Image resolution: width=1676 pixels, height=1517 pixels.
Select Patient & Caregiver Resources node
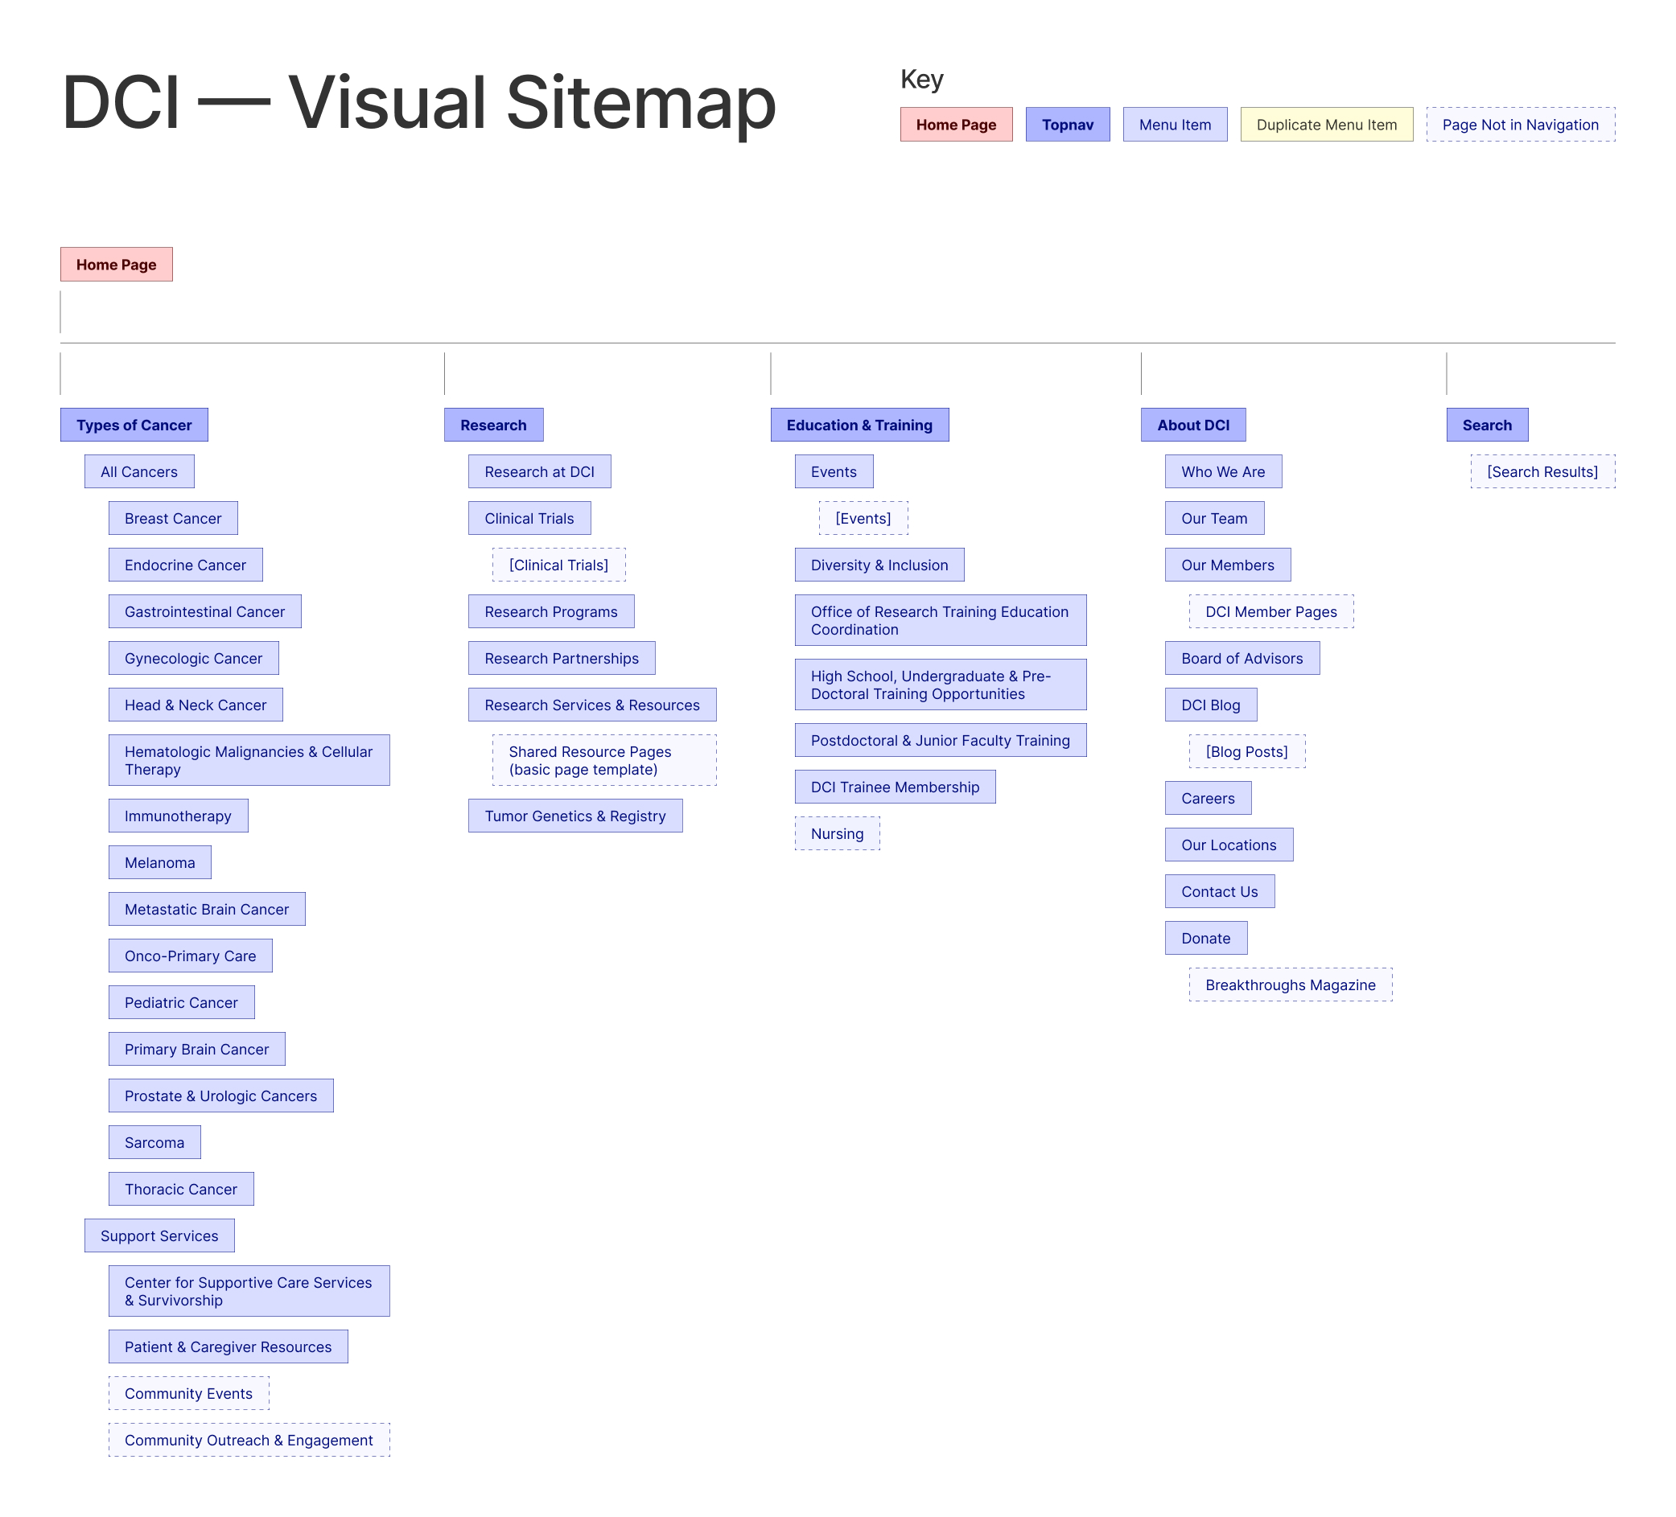(228, 1346)
